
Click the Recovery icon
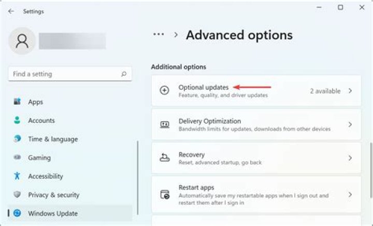coord(165,158)
